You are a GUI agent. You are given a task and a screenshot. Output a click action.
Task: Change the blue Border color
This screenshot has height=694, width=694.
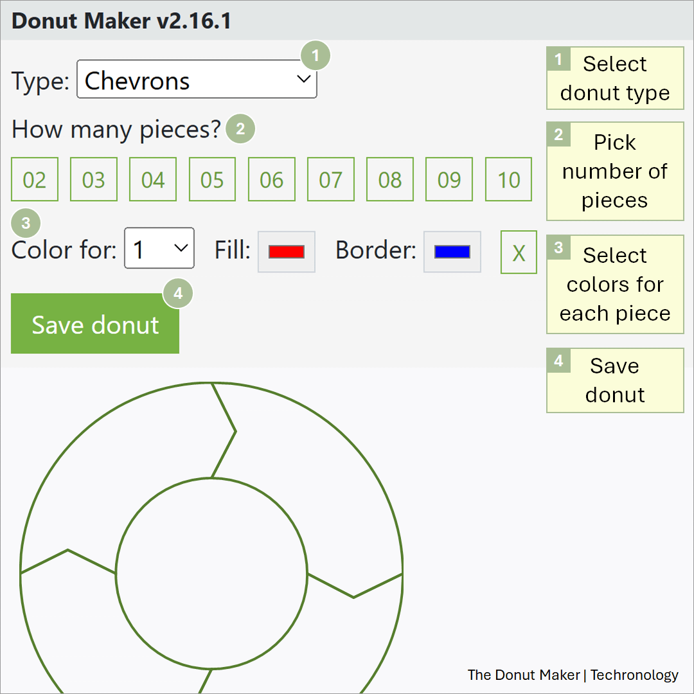pos(452,251)
